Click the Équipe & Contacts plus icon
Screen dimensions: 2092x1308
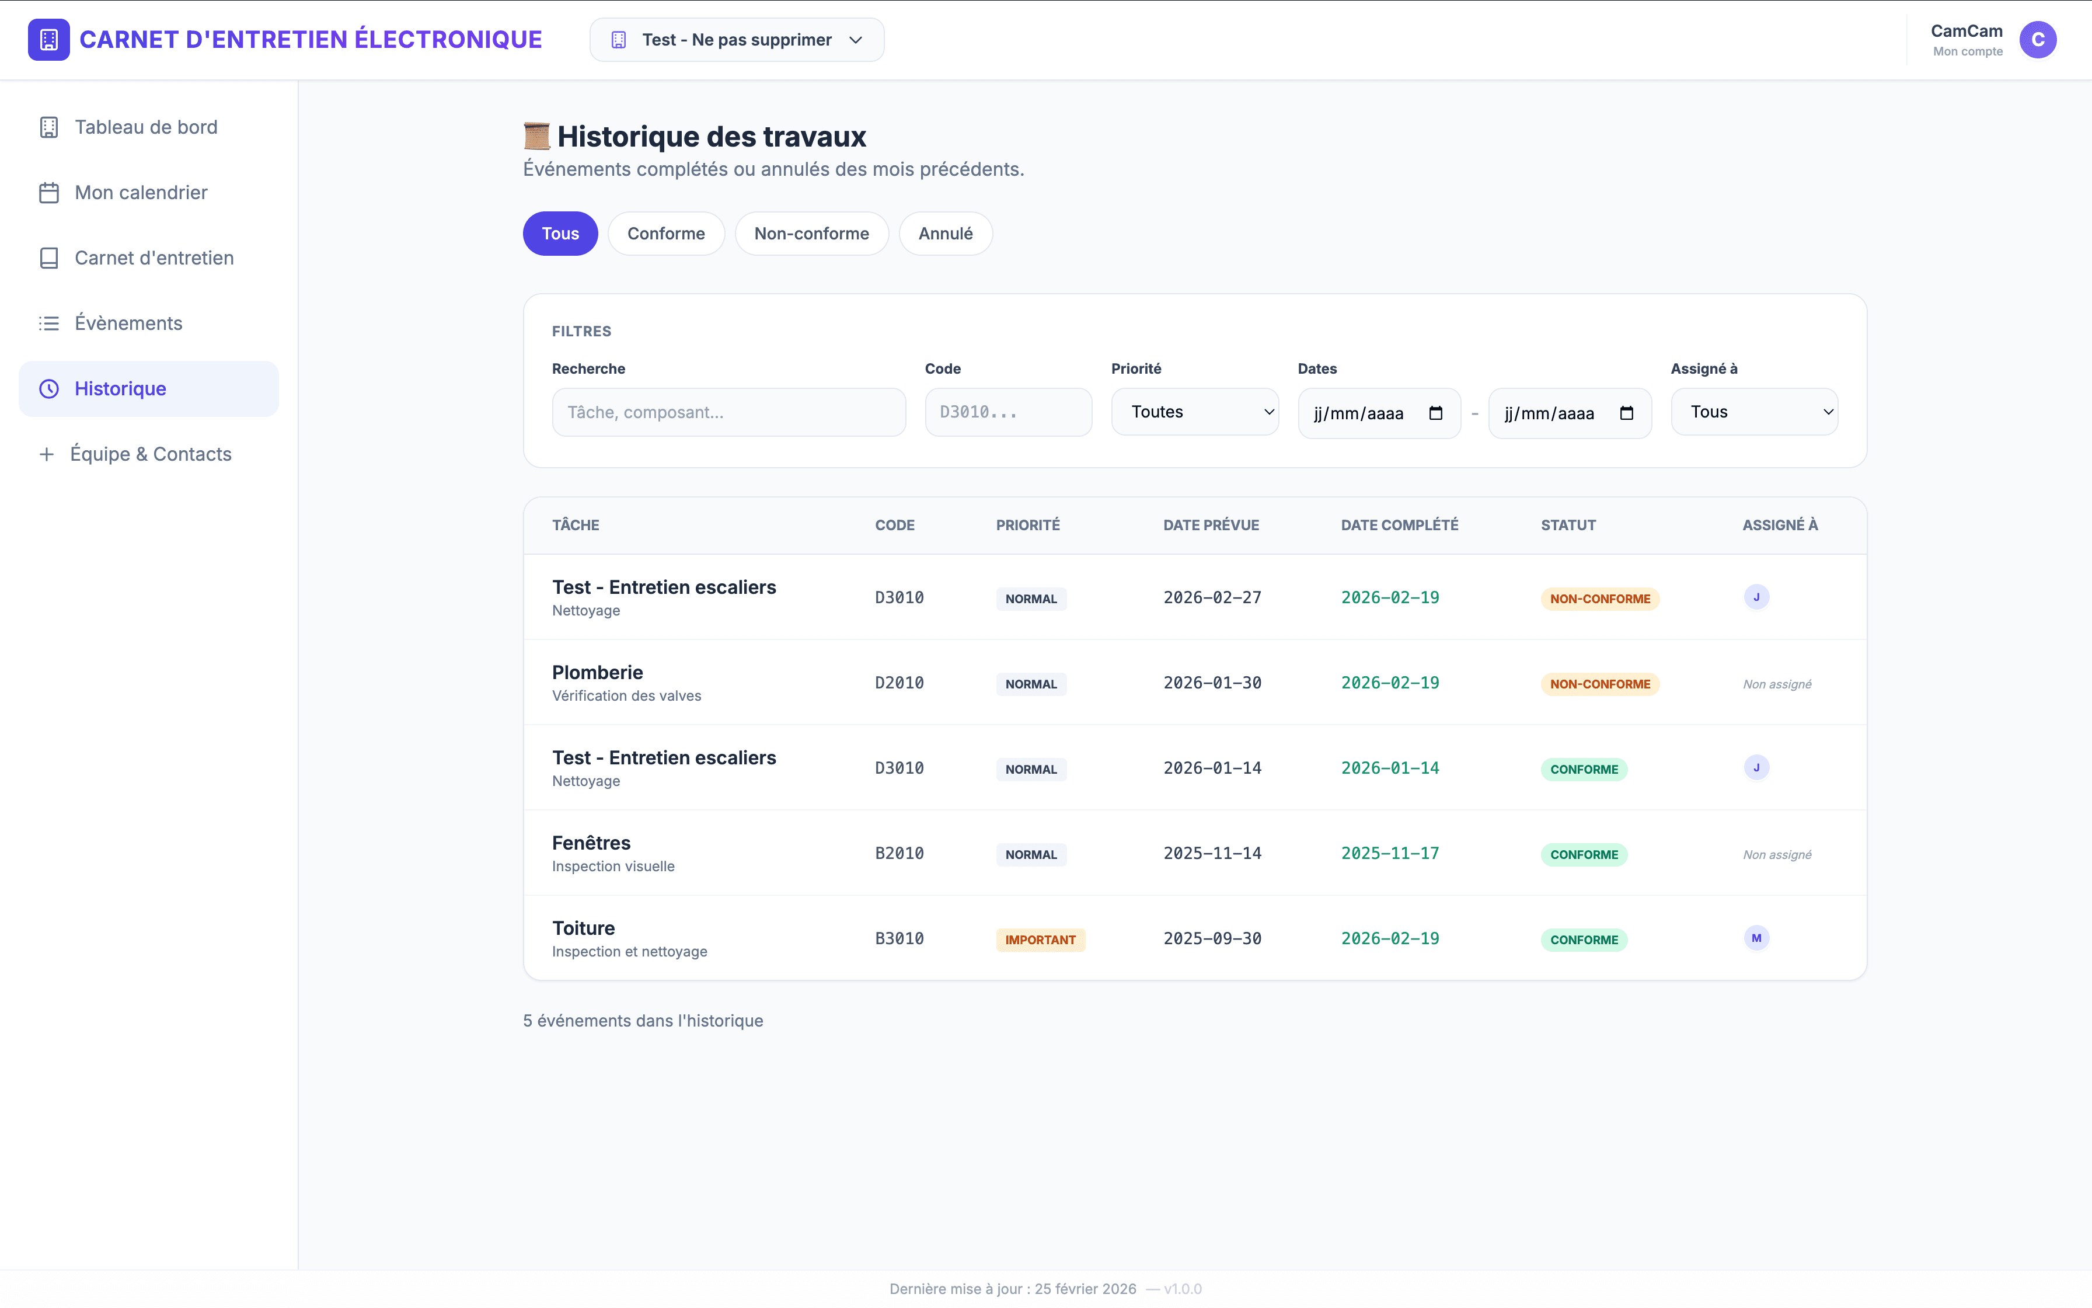coord(47,454)
